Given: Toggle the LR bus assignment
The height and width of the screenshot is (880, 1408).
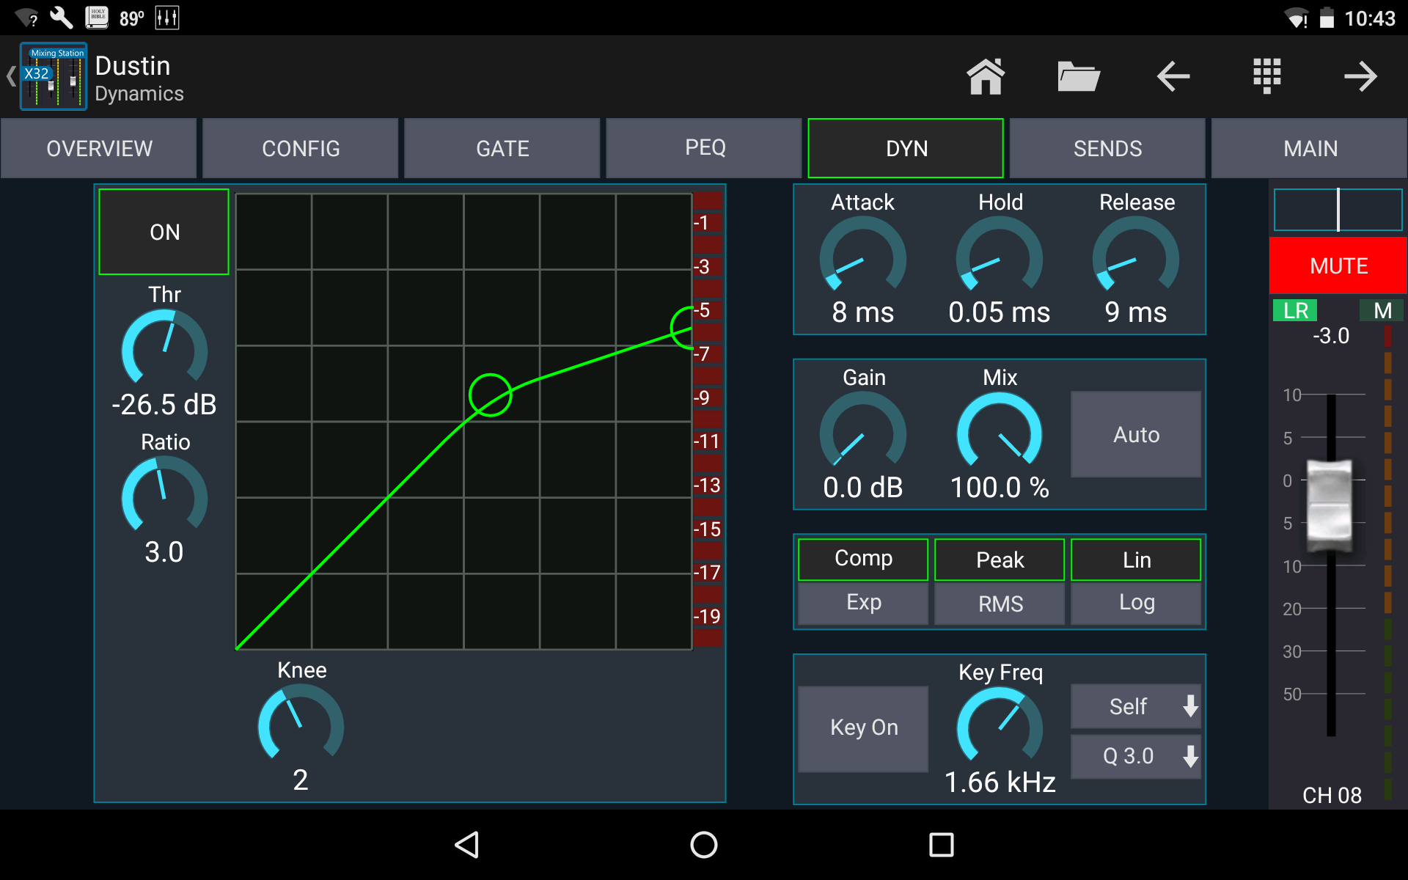Looking at the screenshot, I should coord(1295,310).
